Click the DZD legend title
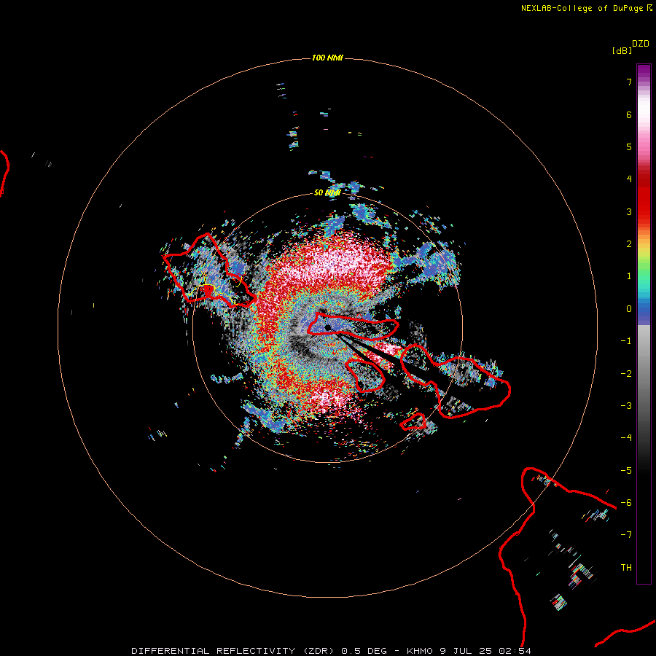The height and width of the screenshot is (656, 656). (x=641, y=44)
